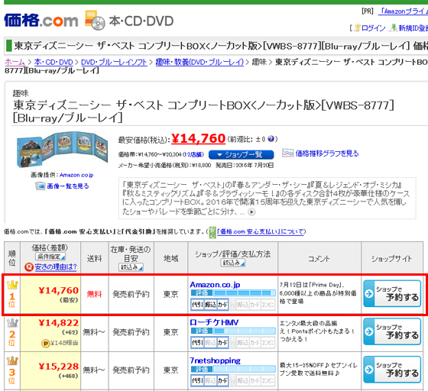Go to 本・CD・DVD breadcrumb

53,62
